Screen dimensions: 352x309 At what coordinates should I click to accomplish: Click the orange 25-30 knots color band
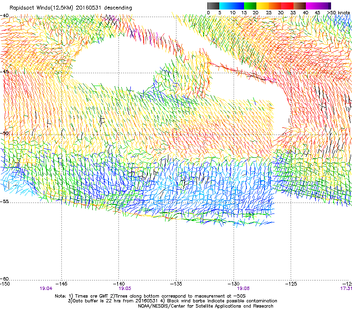[x=275, y=6]
